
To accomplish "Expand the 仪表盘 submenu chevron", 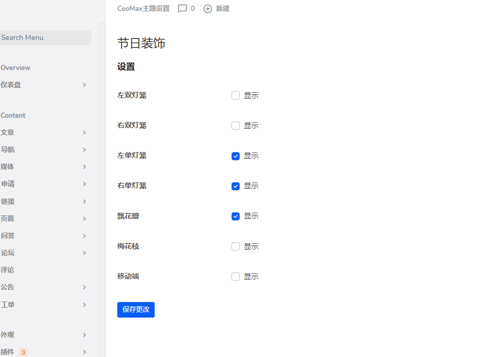I will point(85,85).
